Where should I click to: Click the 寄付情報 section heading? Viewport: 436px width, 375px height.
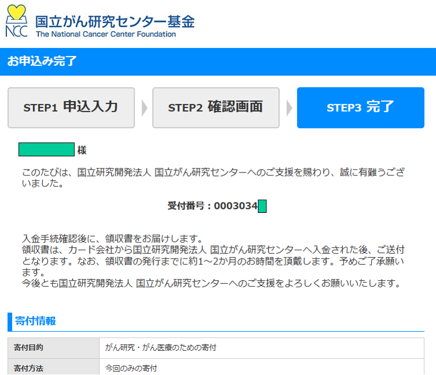(35, 321)
